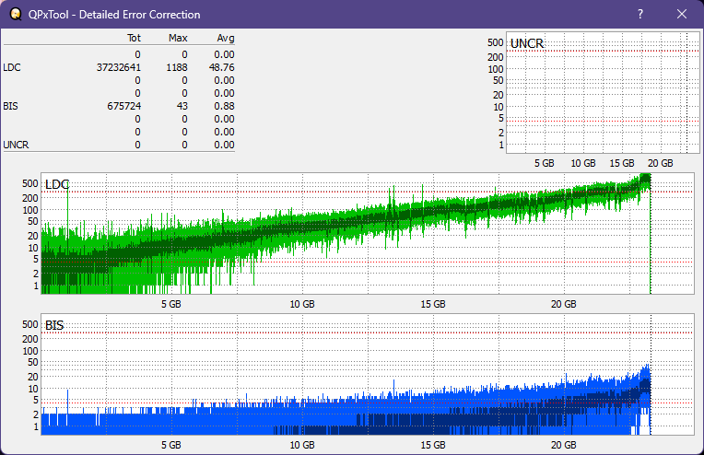Click the BIS row label in table
Image resolution: width=704 pixels, height=455 pixels.
pyautogui.click(x=10, y=106)
